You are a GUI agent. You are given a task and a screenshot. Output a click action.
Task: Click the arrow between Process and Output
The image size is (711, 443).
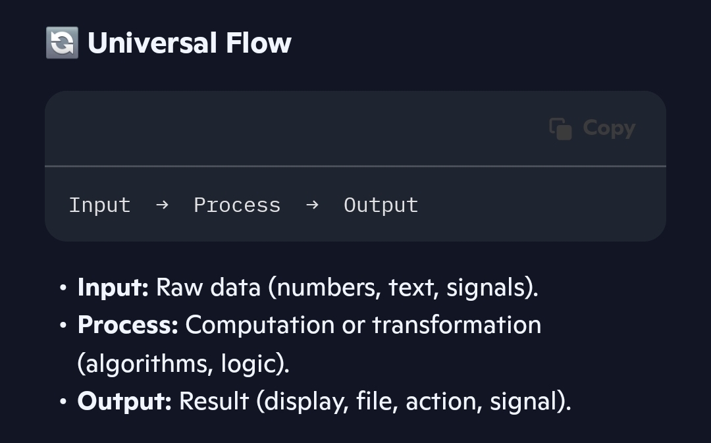312,205
